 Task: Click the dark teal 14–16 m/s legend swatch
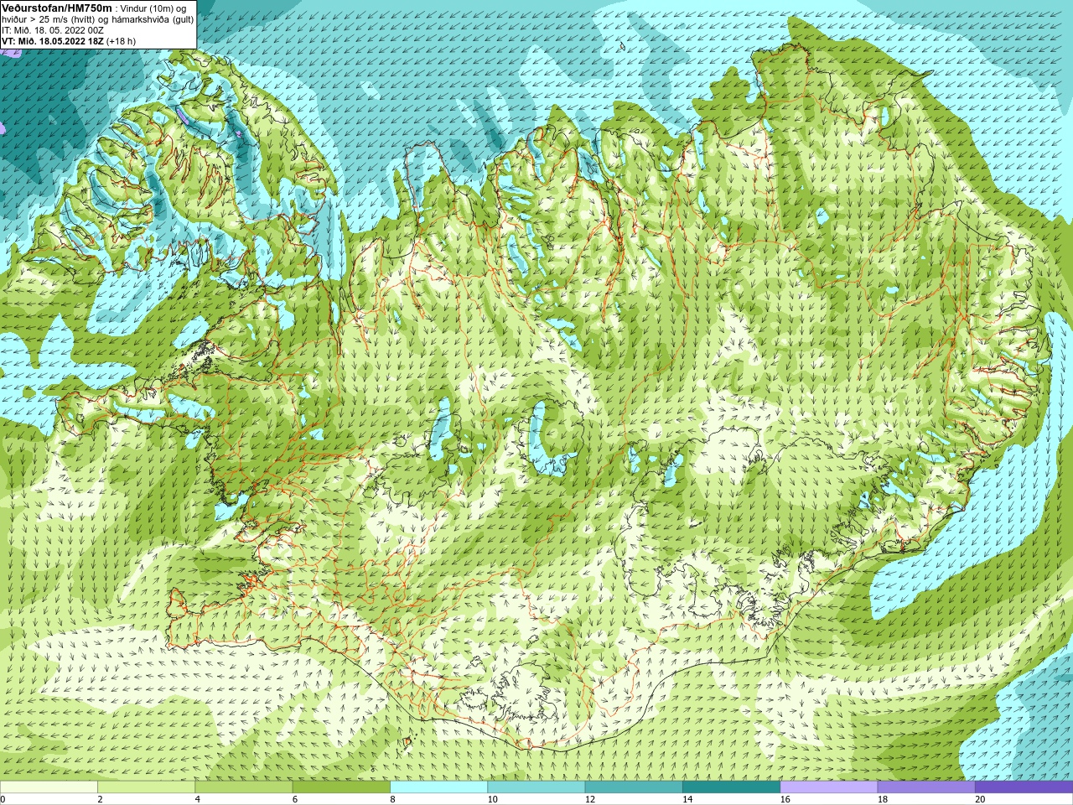[x=731, y=787]
